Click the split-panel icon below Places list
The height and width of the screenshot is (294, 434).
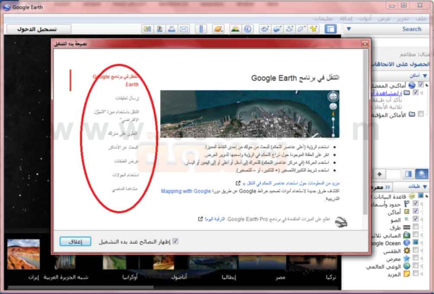coord(408,174)
